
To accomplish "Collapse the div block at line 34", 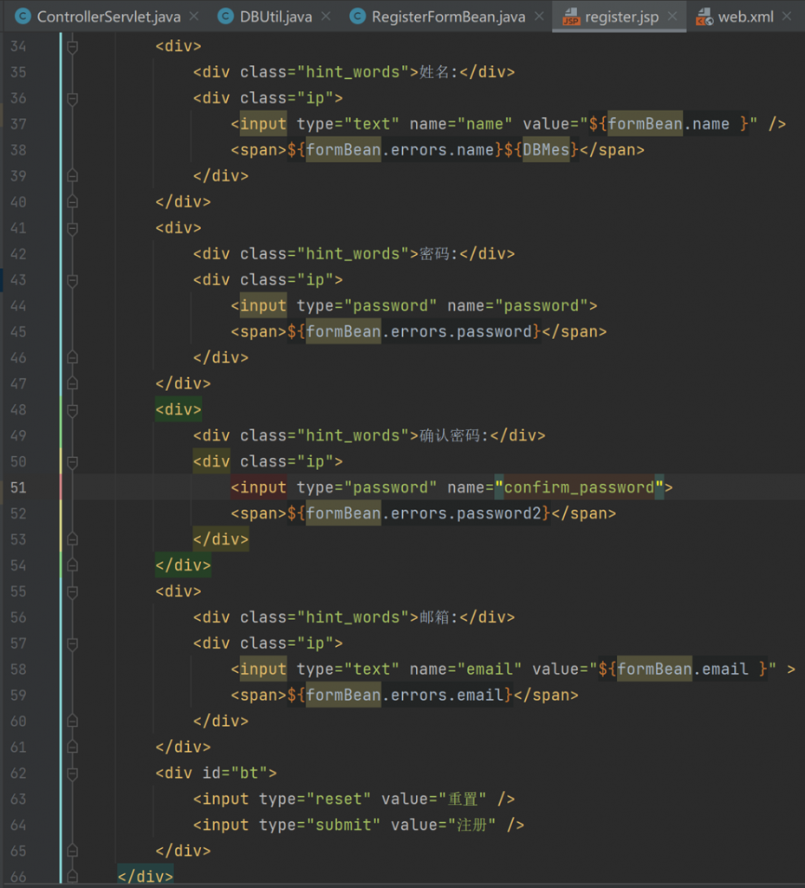I will tap(73, 47).
